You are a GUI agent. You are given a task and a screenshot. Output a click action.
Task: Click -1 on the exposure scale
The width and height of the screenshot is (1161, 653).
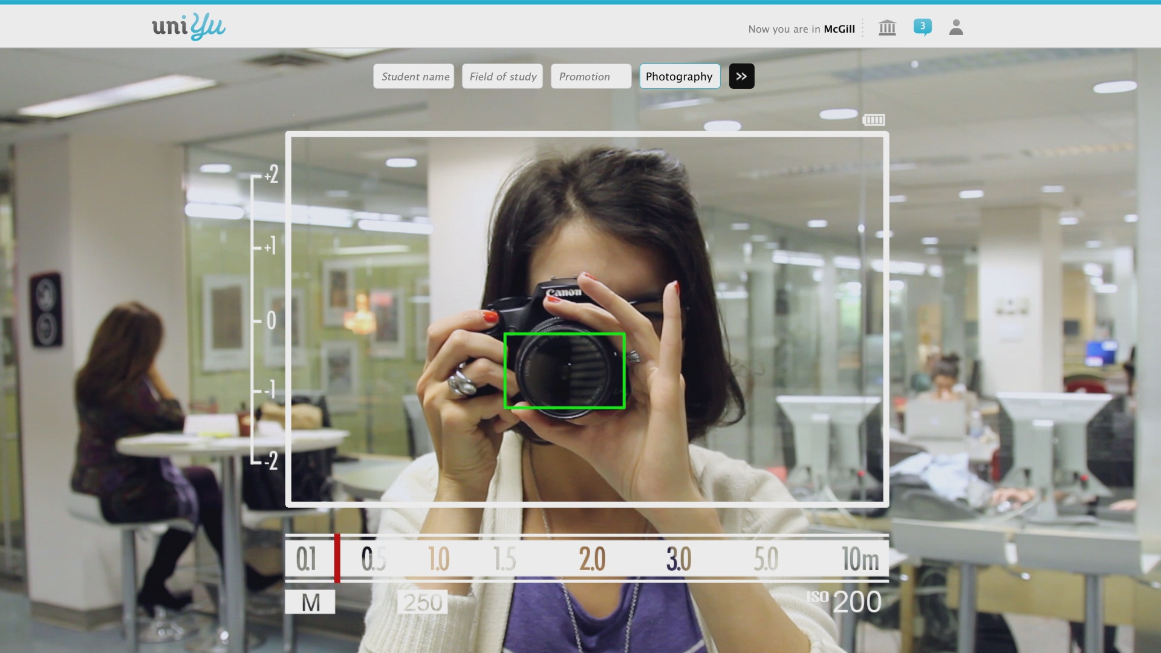click(270, 389)
